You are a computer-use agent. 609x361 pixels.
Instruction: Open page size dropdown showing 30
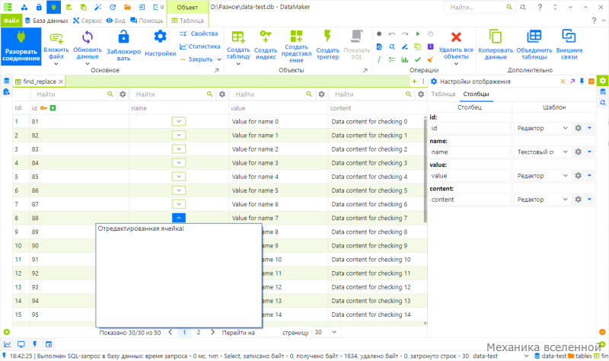pos(334,332)
